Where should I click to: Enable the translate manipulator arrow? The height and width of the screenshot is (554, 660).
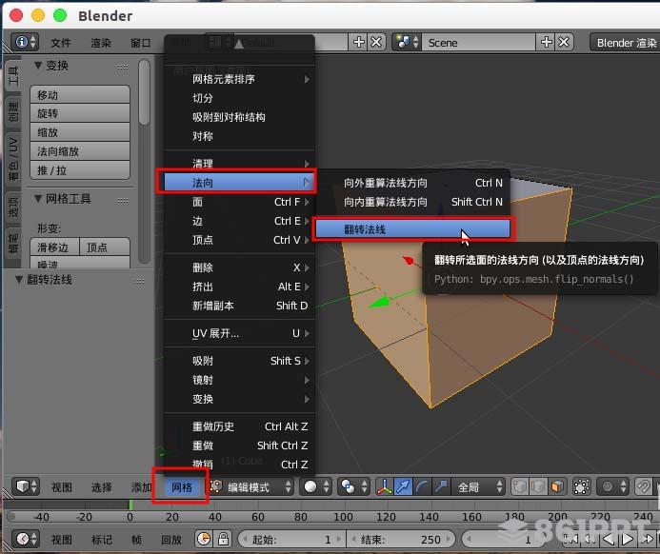[x=403, y=487]
